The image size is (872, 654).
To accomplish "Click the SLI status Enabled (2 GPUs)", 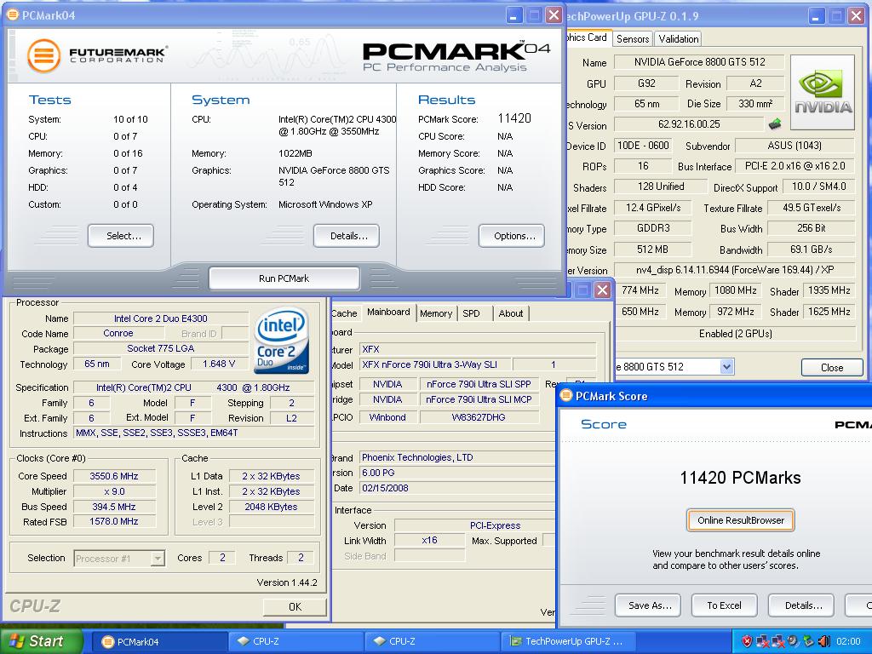I will tap(735, 334).
